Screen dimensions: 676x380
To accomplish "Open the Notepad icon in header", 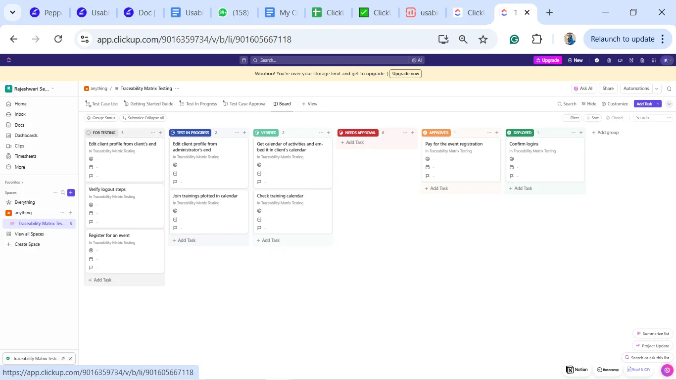I will pos(609,60).
